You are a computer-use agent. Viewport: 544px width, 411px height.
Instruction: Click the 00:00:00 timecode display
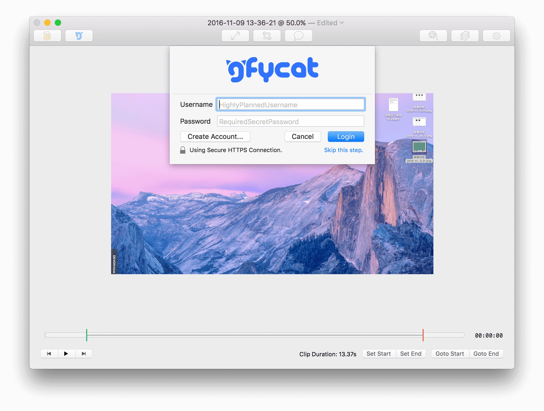[489, 335]
